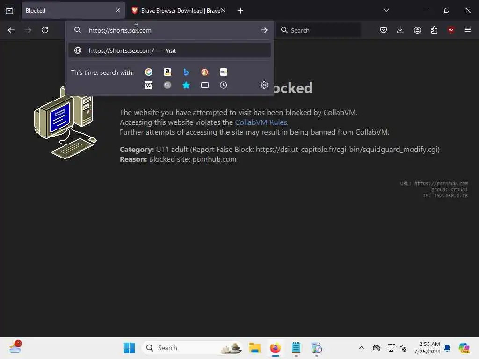The width and height of the screenshot is (479, 359).
Task: Open the Extensions puzzle icon
Action: pyautogui.click(x=434, y=30)
